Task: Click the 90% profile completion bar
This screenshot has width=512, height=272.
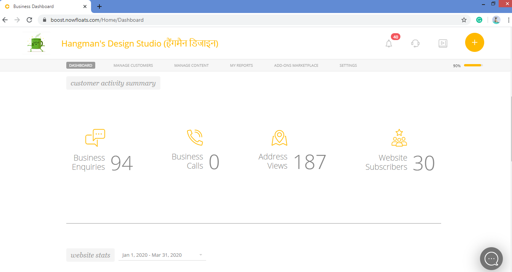Action: click(x=473, y=65)
